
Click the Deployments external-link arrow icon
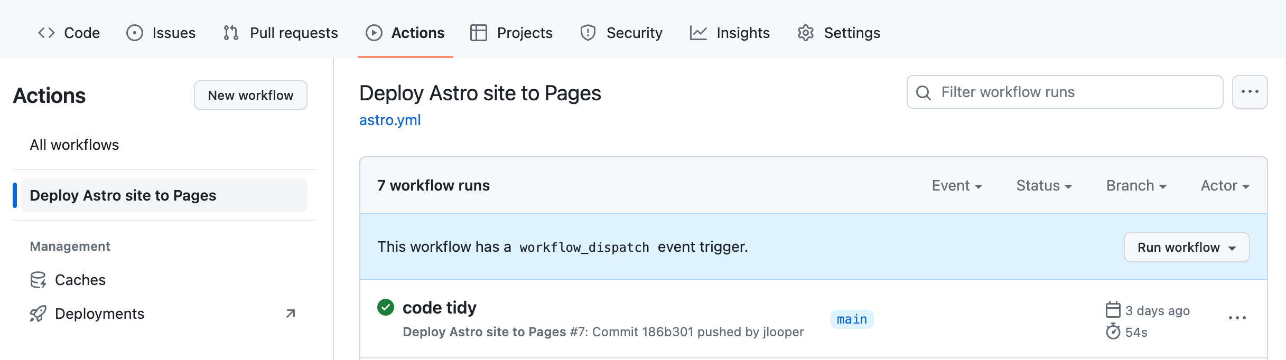291,314
